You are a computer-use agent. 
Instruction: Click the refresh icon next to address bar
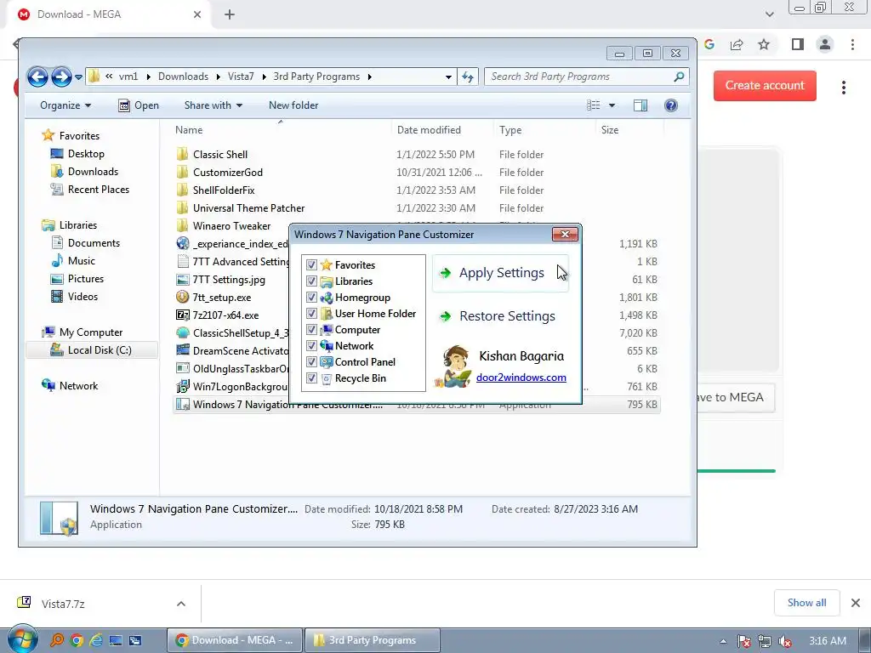468,77
